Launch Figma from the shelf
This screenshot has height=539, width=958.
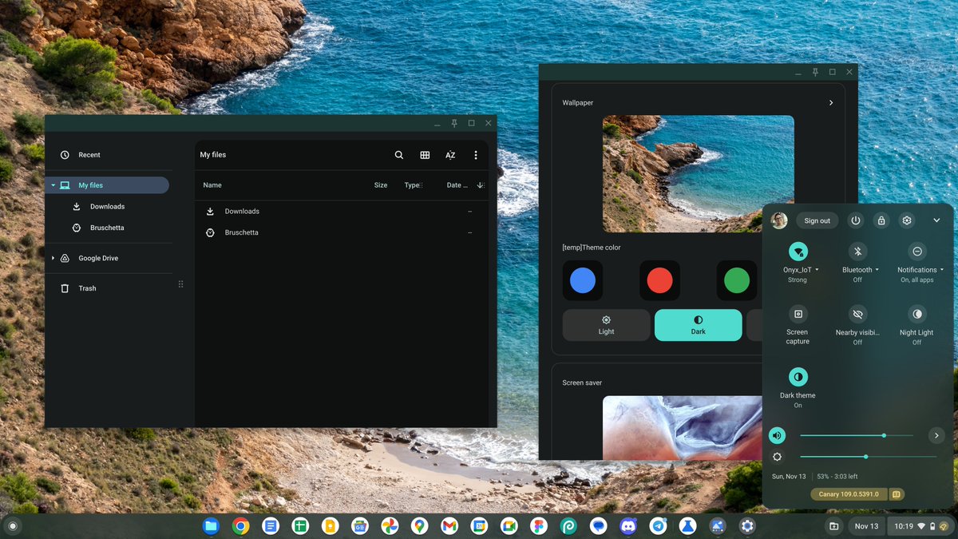coord(539,526)
